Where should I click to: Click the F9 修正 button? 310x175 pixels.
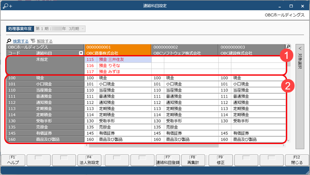coord(221,160)
